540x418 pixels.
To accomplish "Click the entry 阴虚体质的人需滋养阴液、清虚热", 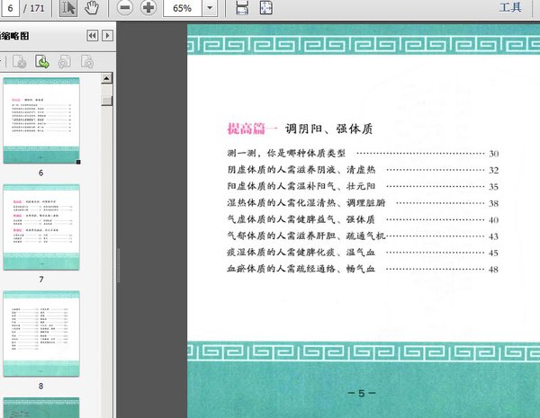I will coord(301,170).
